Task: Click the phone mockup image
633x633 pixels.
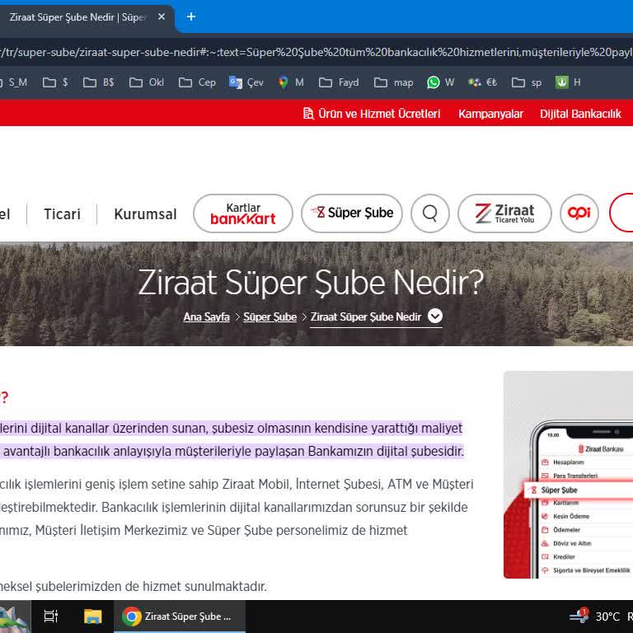Action: pyautogui.click(x=569, y=475)
